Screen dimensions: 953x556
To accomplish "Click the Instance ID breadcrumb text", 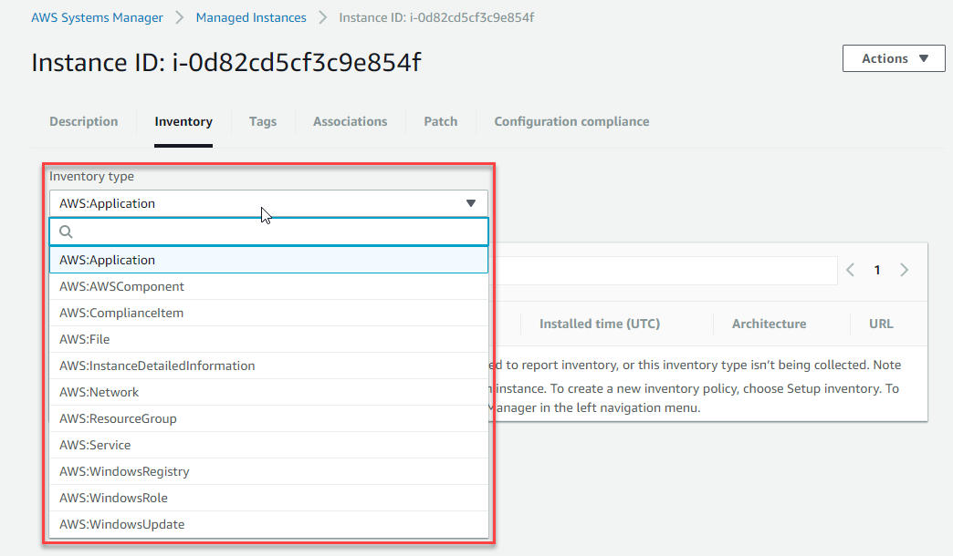I will tap(436, 17).
